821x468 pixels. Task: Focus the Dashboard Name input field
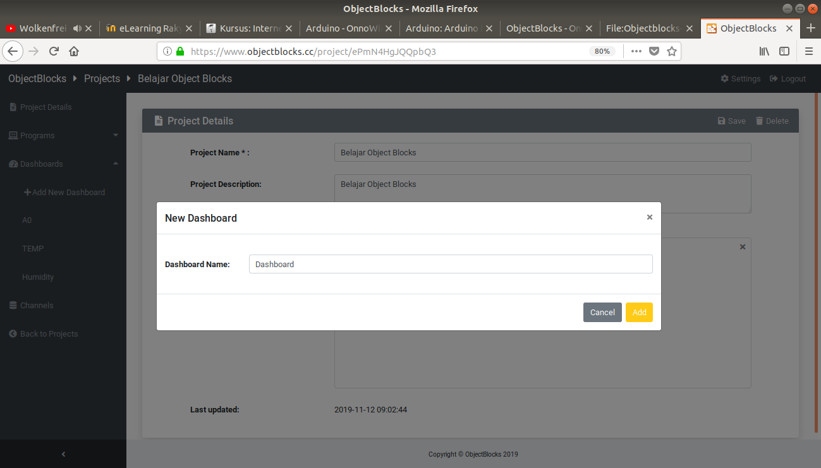tap(450, 264)
